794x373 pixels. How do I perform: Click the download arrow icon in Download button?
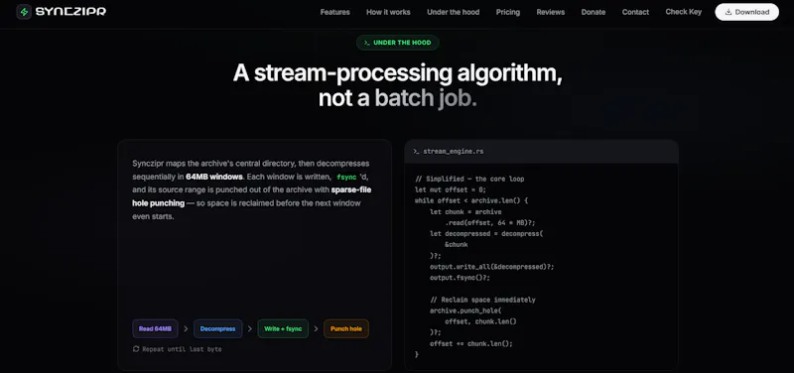point(728,12)
